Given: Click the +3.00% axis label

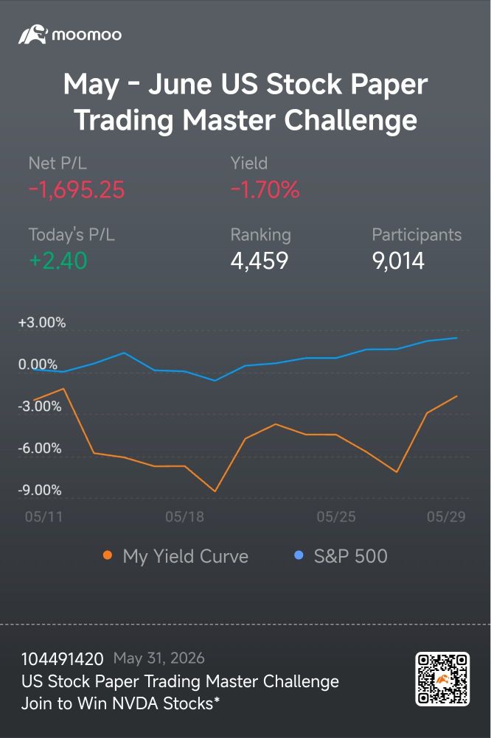Looking at the screenshot, I should coord(41,323).
